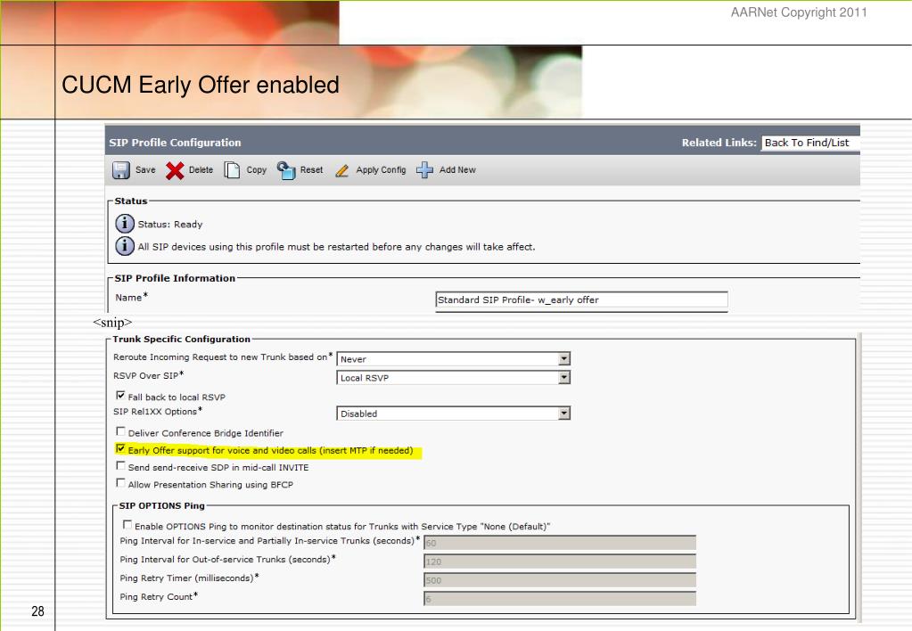Click the arrow of the Never dropdown
Viewport: 912px width, 631px height.
click(563, 359)
